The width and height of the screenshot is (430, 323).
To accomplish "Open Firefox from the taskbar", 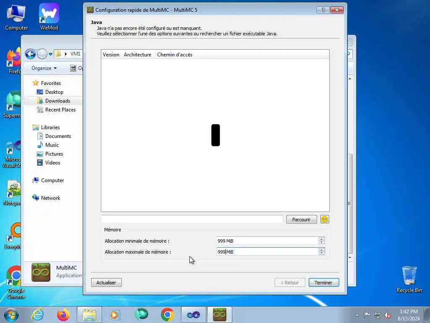I will (x=63, y=315).
